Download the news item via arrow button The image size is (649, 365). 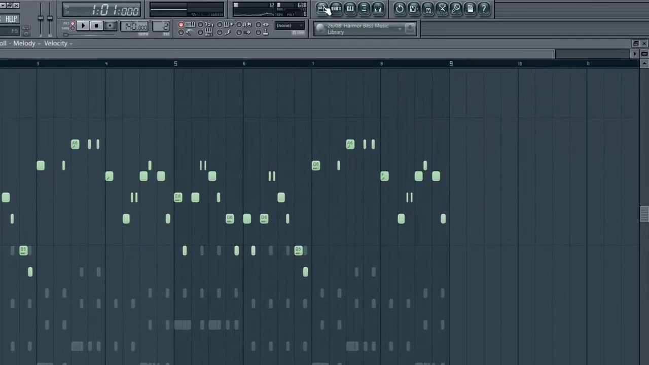tap(410, 29)
